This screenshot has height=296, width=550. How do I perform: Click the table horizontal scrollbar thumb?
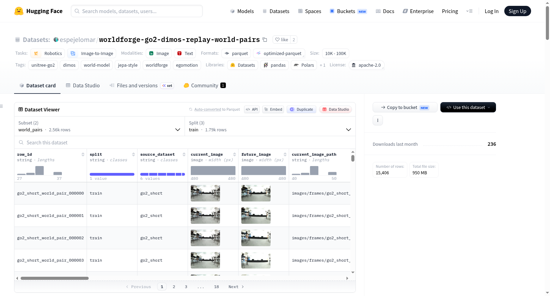pos(55,278)
